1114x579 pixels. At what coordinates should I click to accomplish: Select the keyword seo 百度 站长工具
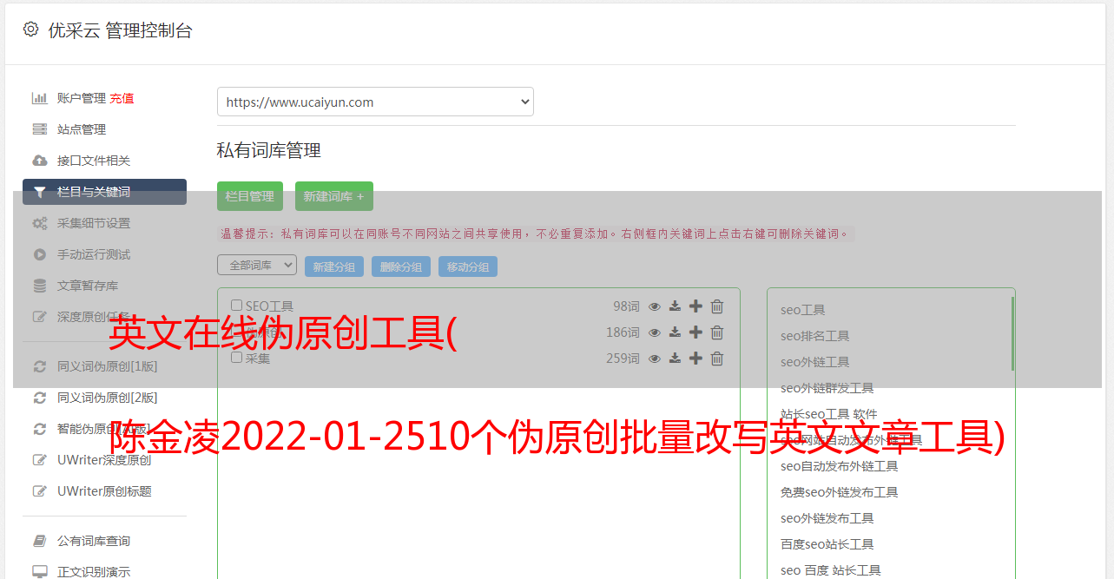point(830,570)
